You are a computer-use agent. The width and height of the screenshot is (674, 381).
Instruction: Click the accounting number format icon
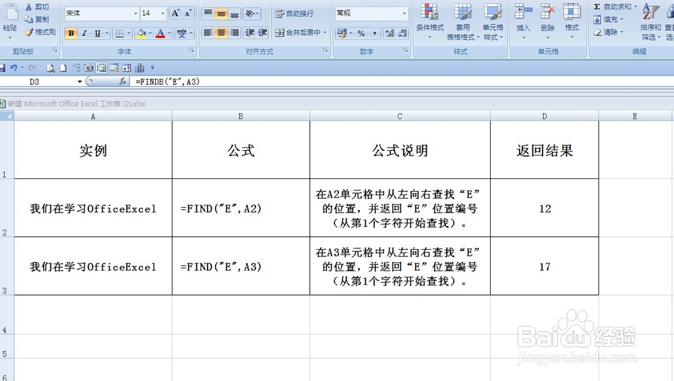pyautogui.click(x=342, y=33)
